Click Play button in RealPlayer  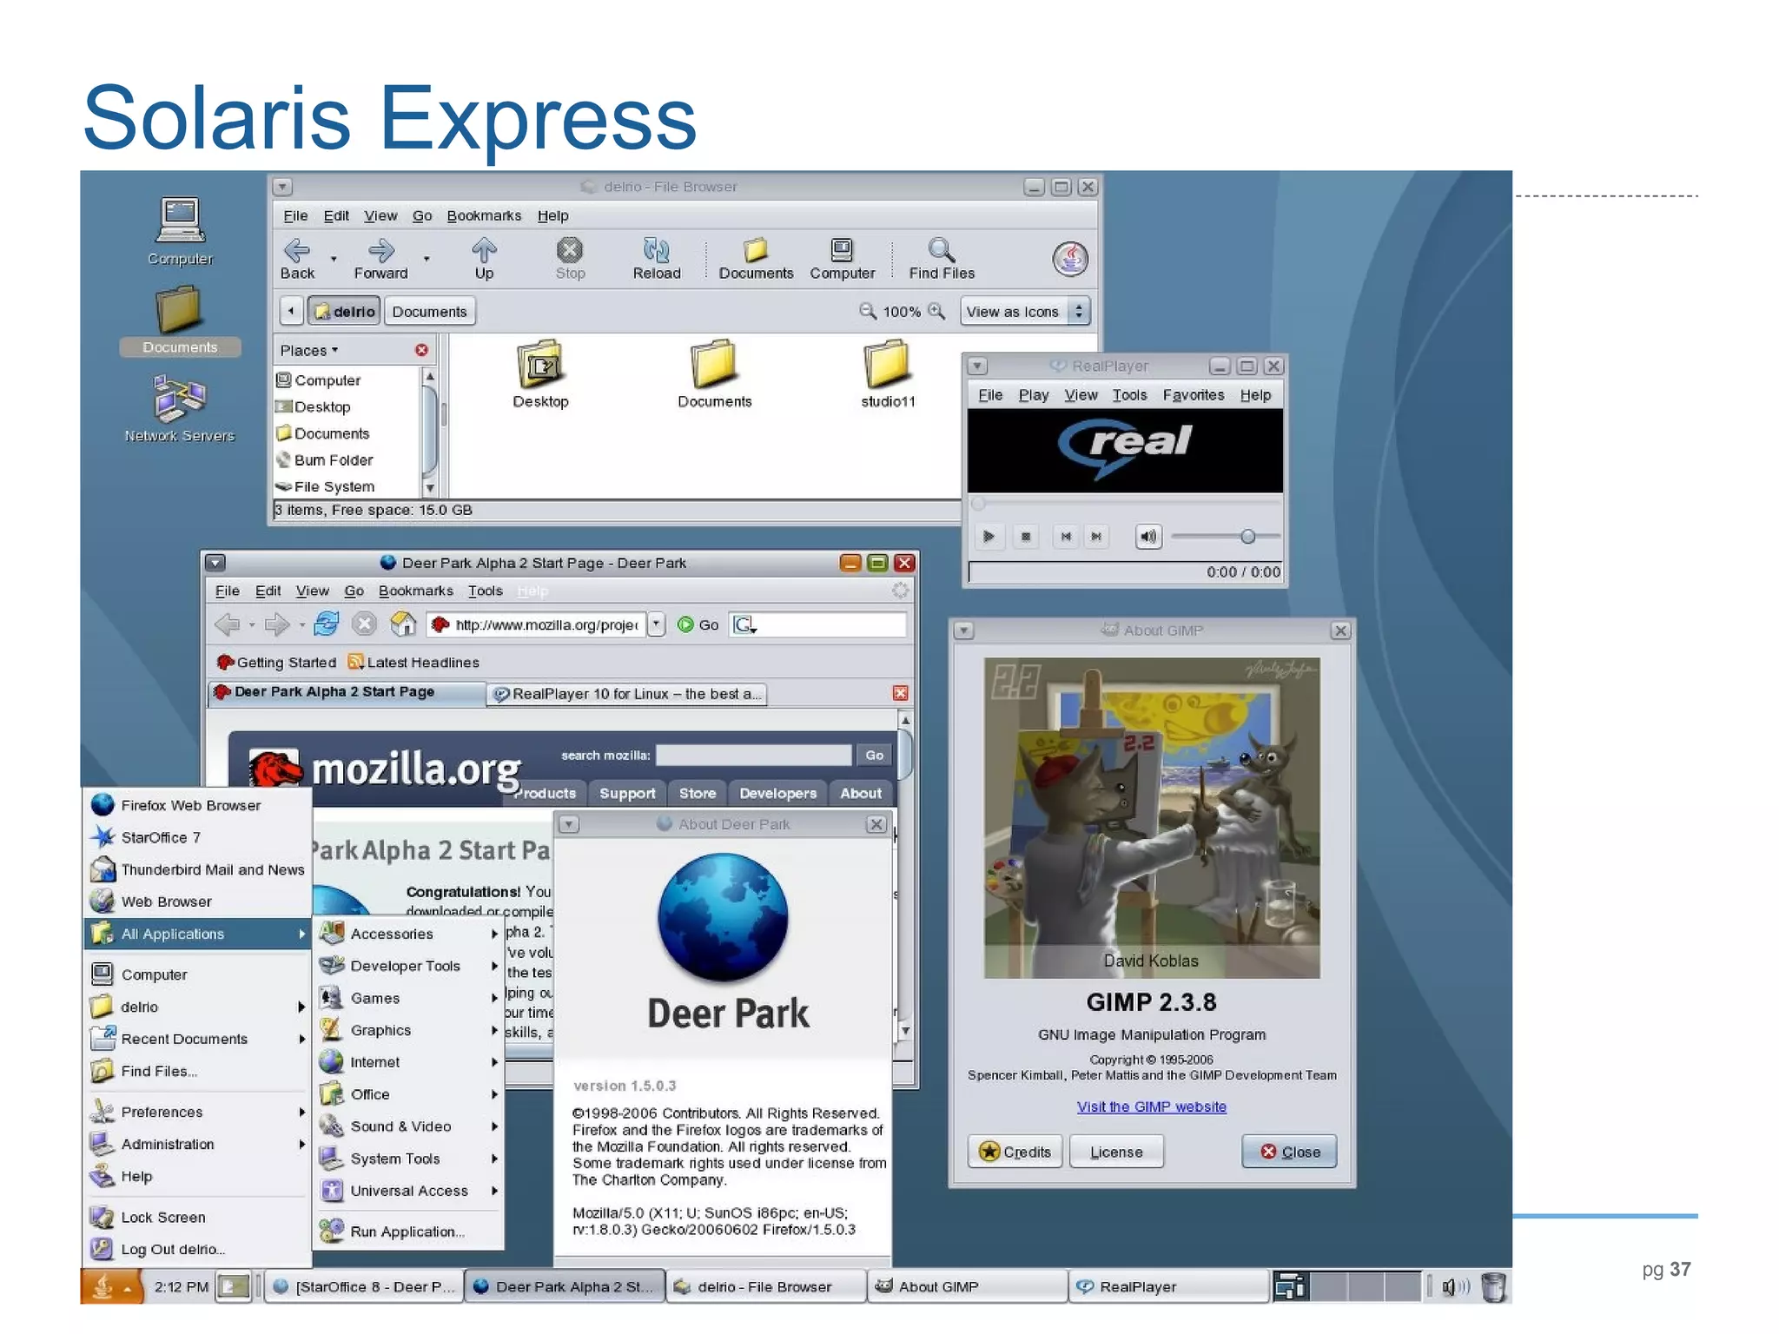(x=989, y=537)
